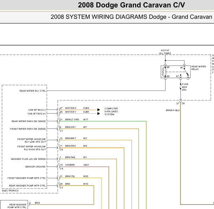Click pin number '31' at BRN/LT GRN wire
214x209 pixels.
[x=61, y=119]
